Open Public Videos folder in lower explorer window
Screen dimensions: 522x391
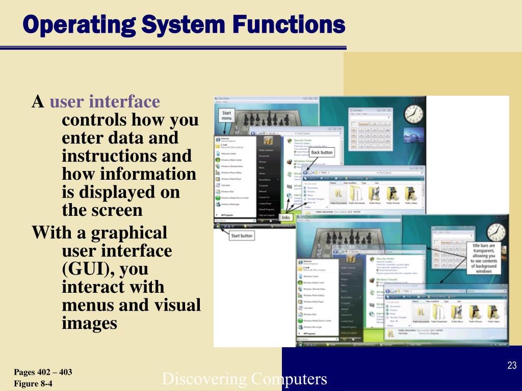click(493, 314)
